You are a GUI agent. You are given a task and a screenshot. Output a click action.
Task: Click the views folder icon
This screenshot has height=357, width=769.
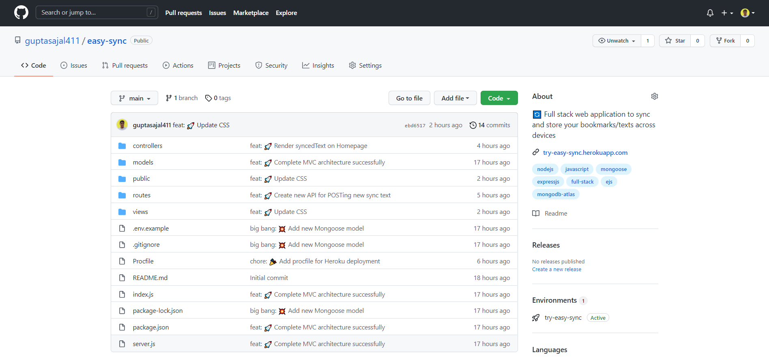pyautogui.click(x=122, y=212)
